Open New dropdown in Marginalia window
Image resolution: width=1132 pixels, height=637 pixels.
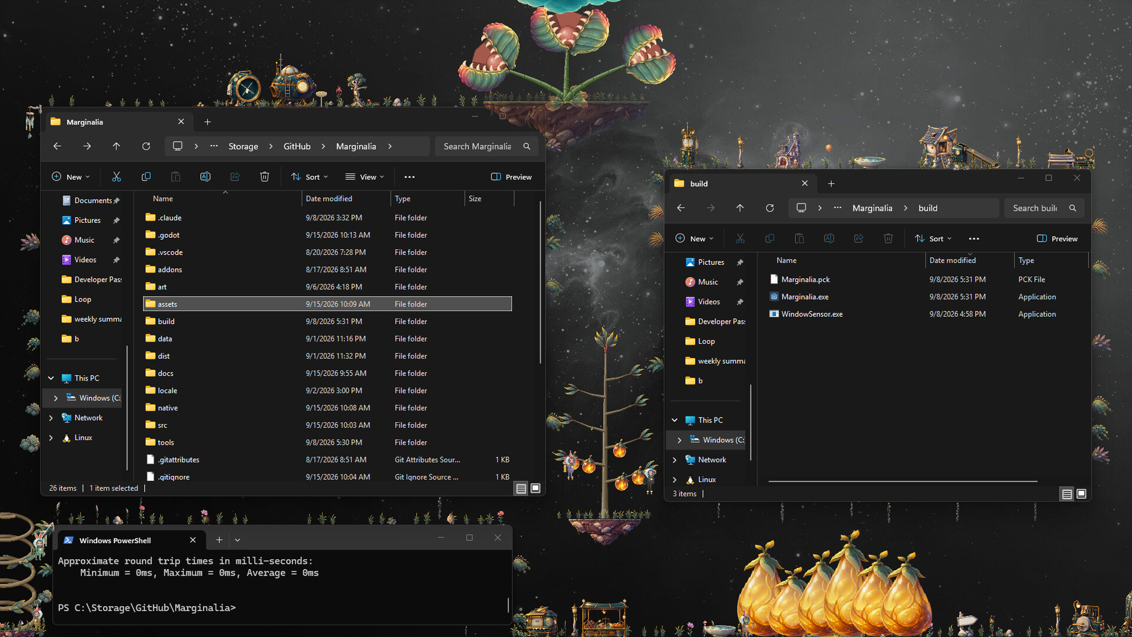point(71,177)
